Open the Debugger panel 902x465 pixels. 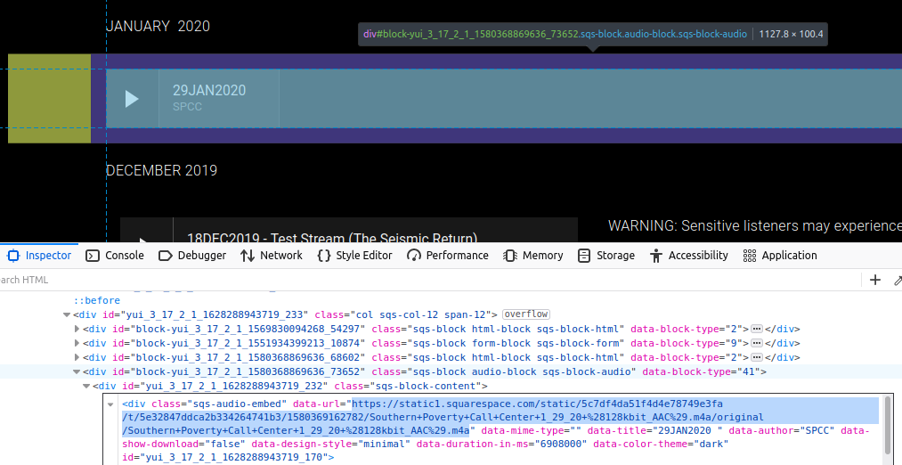click(x=192, y=256)
